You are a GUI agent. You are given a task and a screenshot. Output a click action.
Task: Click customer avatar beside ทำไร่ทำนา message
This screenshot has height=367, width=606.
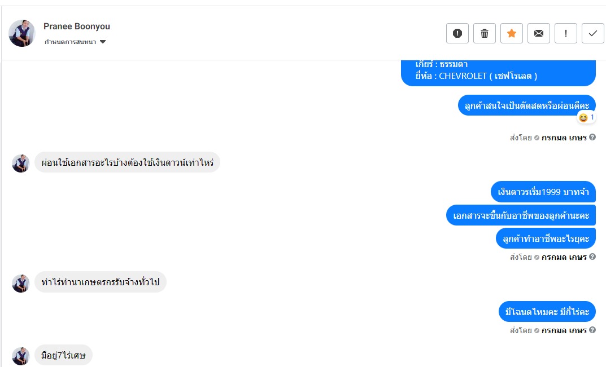point(21,283)
